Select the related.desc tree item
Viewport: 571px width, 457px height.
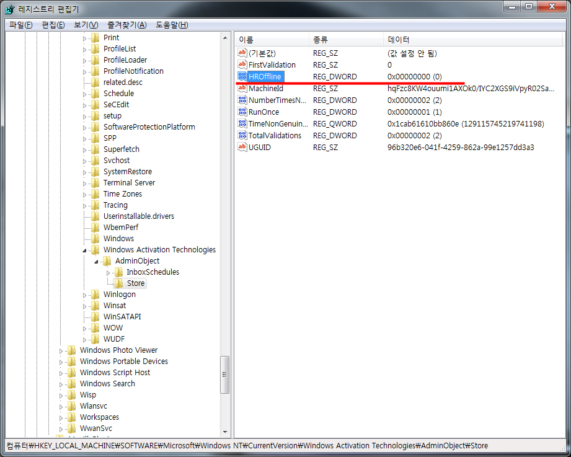tap(123, 82)
